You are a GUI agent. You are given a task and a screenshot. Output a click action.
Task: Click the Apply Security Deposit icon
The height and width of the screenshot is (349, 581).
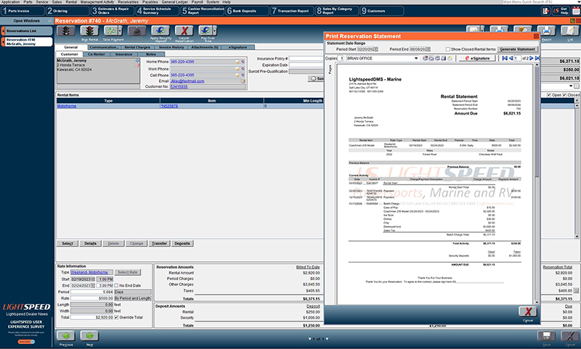pyautogui.click(x=161, y=31)
